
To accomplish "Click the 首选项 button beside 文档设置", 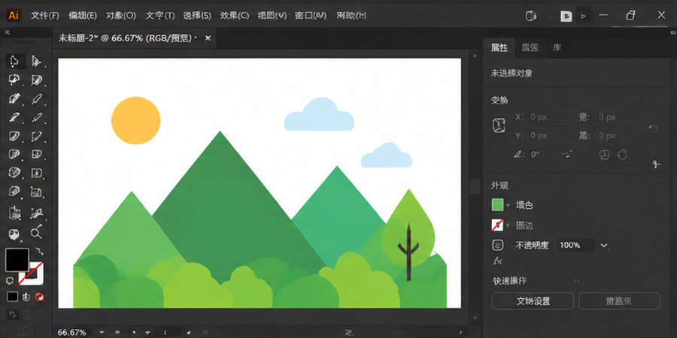I will (619, 301).
